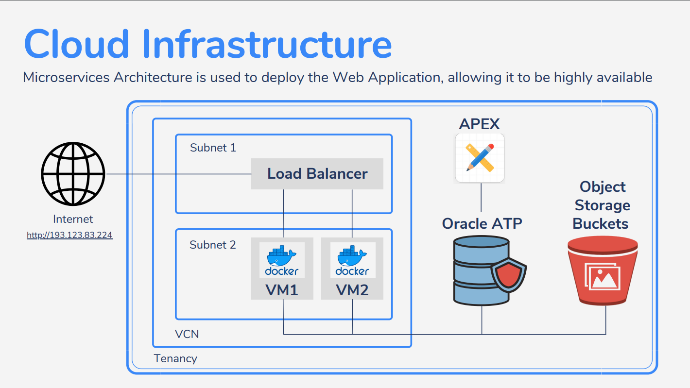Viewport: 690px width, 388px height.
Task: Click the Object Storage Buckets heading text
Action: (x=602, y=205)
